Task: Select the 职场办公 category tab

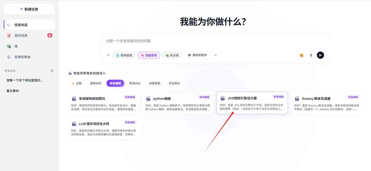Action: (x=135, y=83)
